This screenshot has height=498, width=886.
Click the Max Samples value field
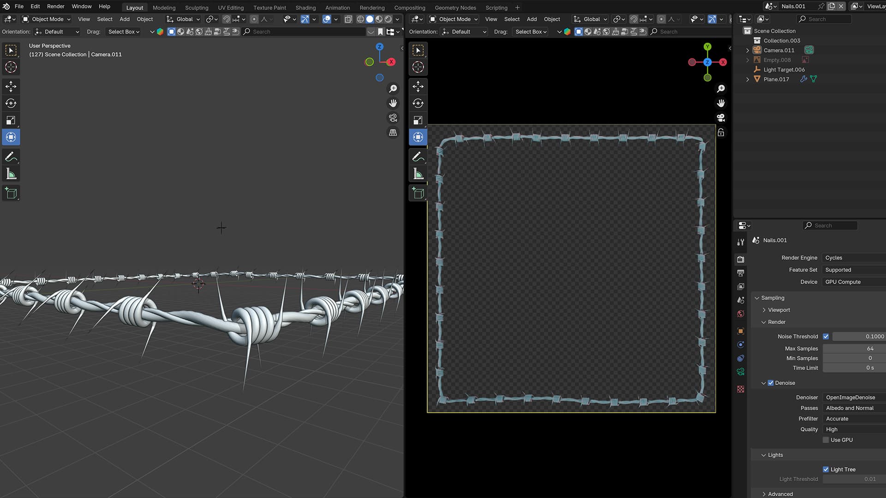(x=854, y=349)
